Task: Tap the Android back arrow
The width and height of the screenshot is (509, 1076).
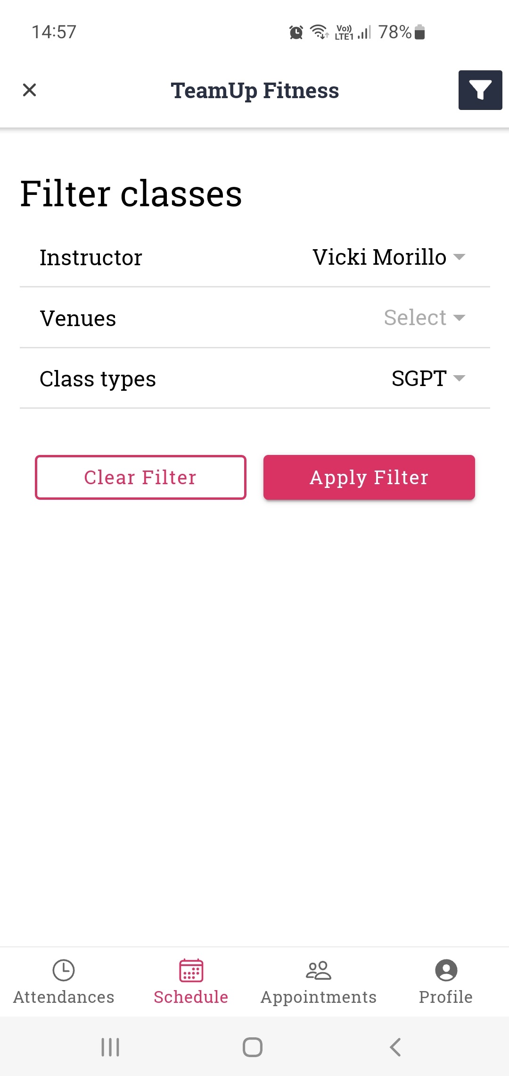Action: click(x=395, y=1047)
